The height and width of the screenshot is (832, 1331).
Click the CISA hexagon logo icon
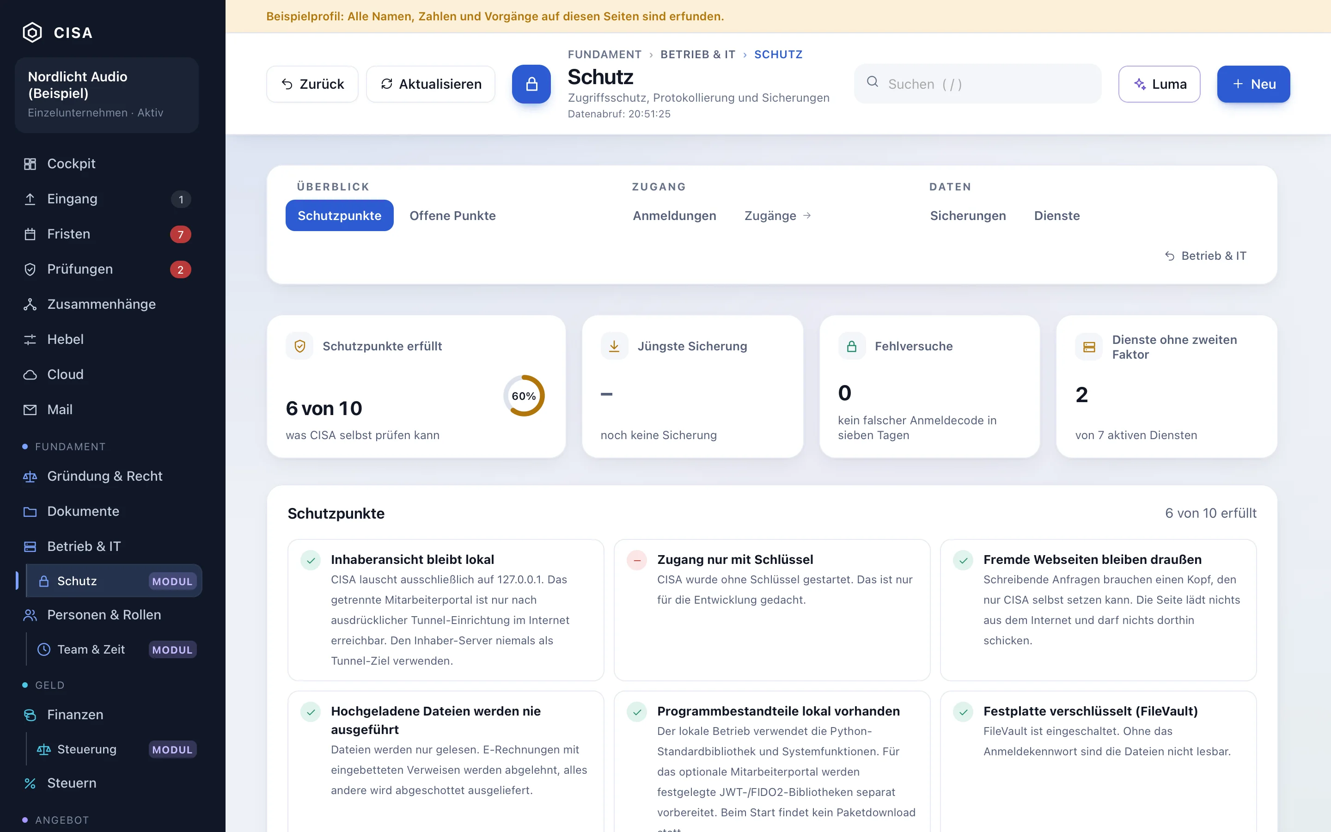coord(32,32)
